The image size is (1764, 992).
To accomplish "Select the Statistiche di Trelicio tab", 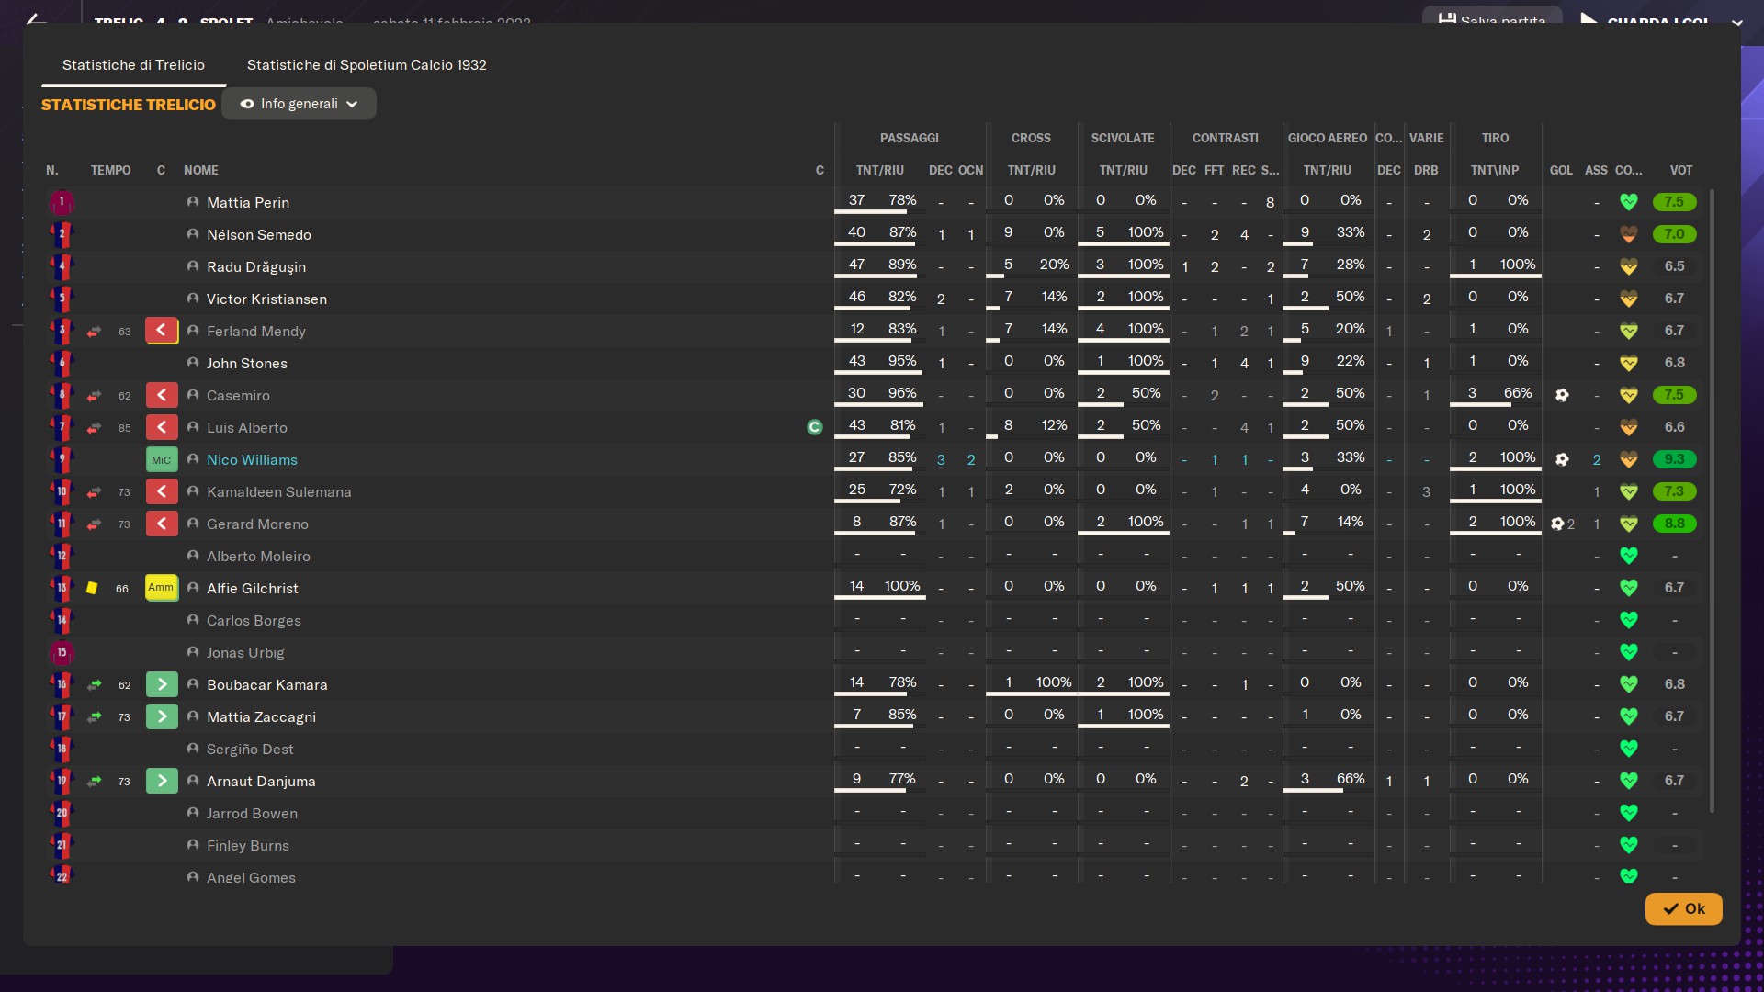I will pos(133,64).
